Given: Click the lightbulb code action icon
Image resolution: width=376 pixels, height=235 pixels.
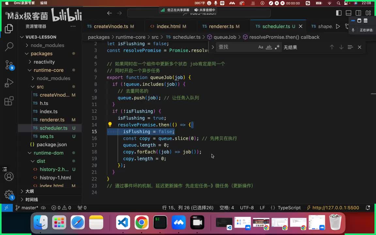Looking at the screenshot, I should 110,124.
